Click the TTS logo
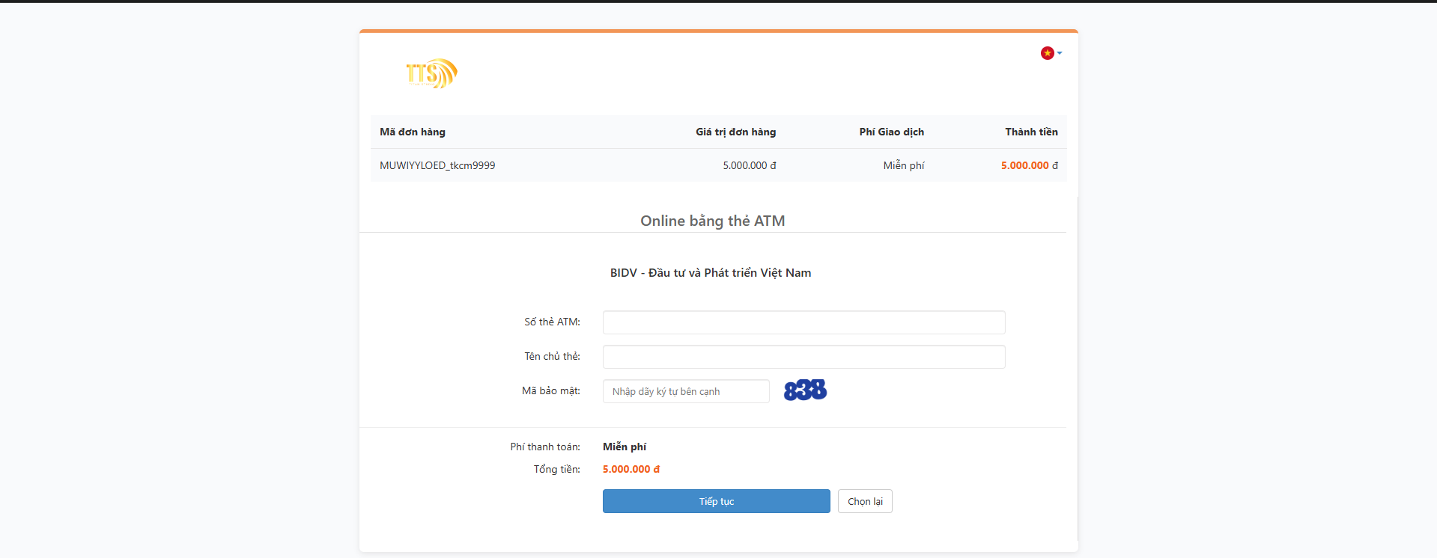Viewport: 1437px width, 558px height. [431, 73]
